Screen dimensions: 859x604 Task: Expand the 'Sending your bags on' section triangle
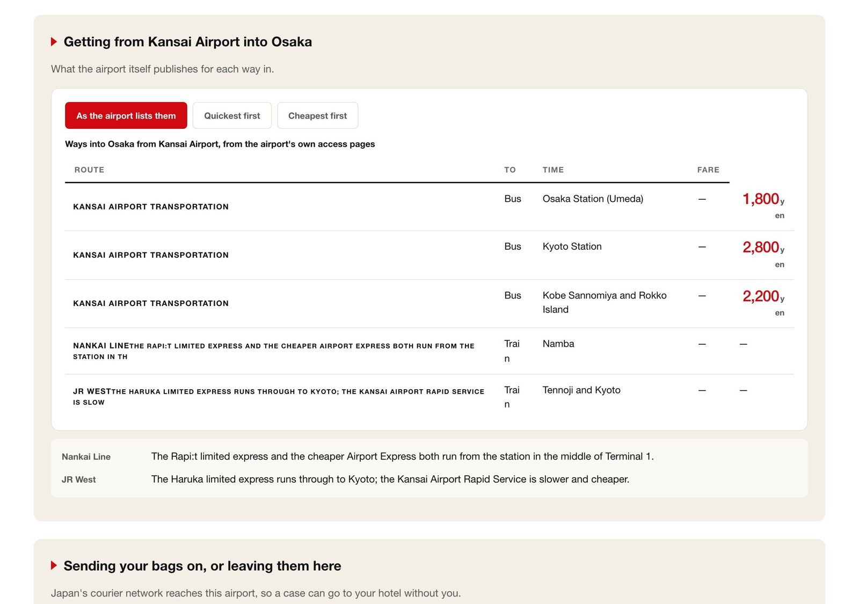coord(54,565)
